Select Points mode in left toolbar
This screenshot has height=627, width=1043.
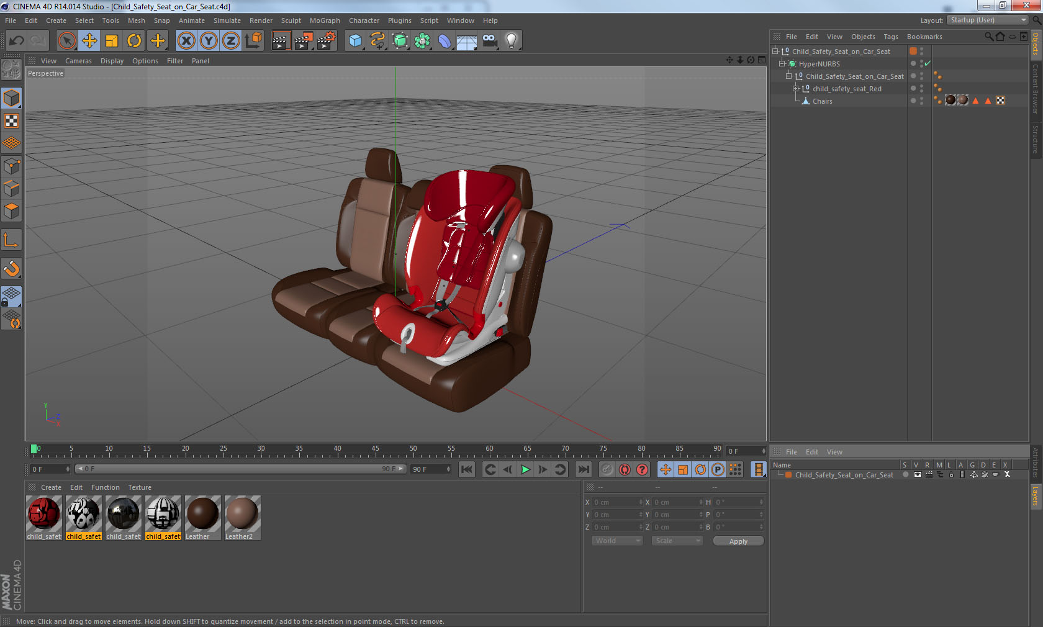11,166
